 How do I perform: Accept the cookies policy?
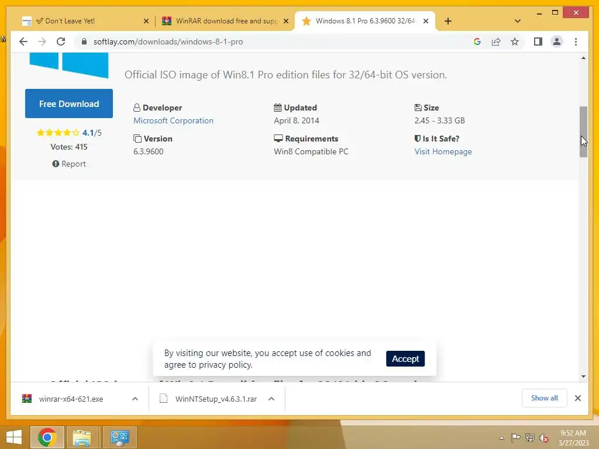pos(405,358)
